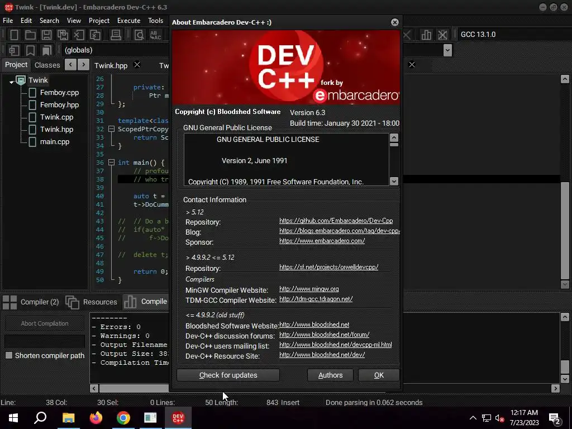The image size is (572, 429).
Task: Select main.cpp in project tree
Action: pyautogui.click(x=54, y=141)
